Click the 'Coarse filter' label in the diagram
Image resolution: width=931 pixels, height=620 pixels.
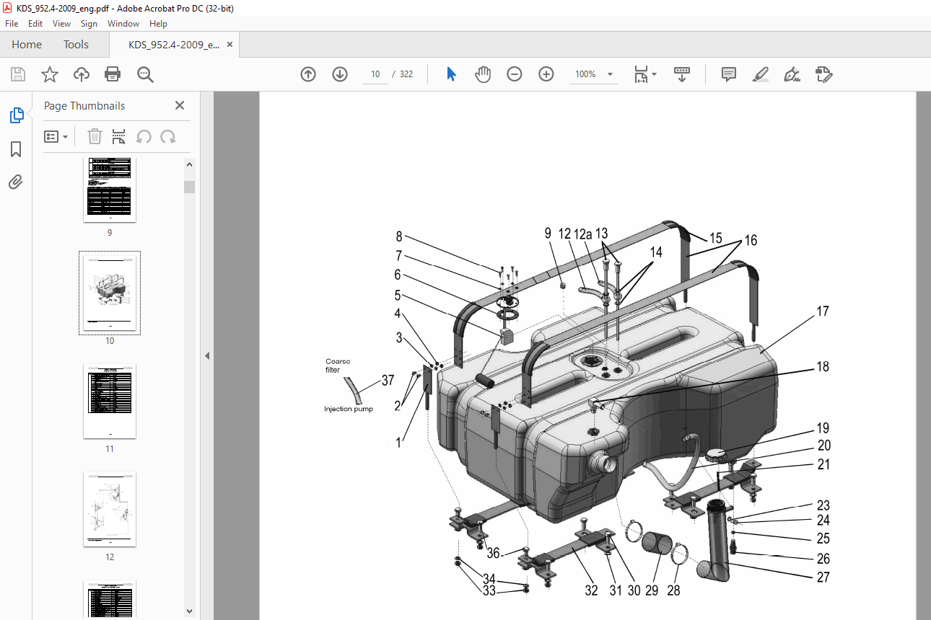[338, 366]
